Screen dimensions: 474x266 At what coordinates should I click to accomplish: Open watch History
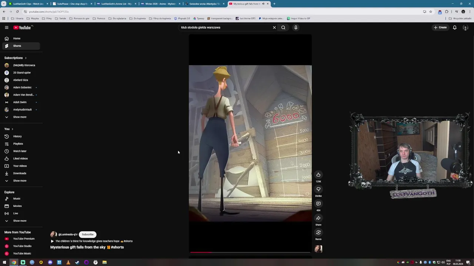20,136
